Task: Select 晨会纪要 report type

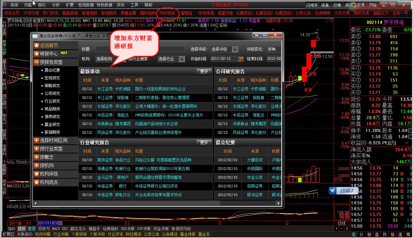Action: pyautogui.click(x=52, y=70)
